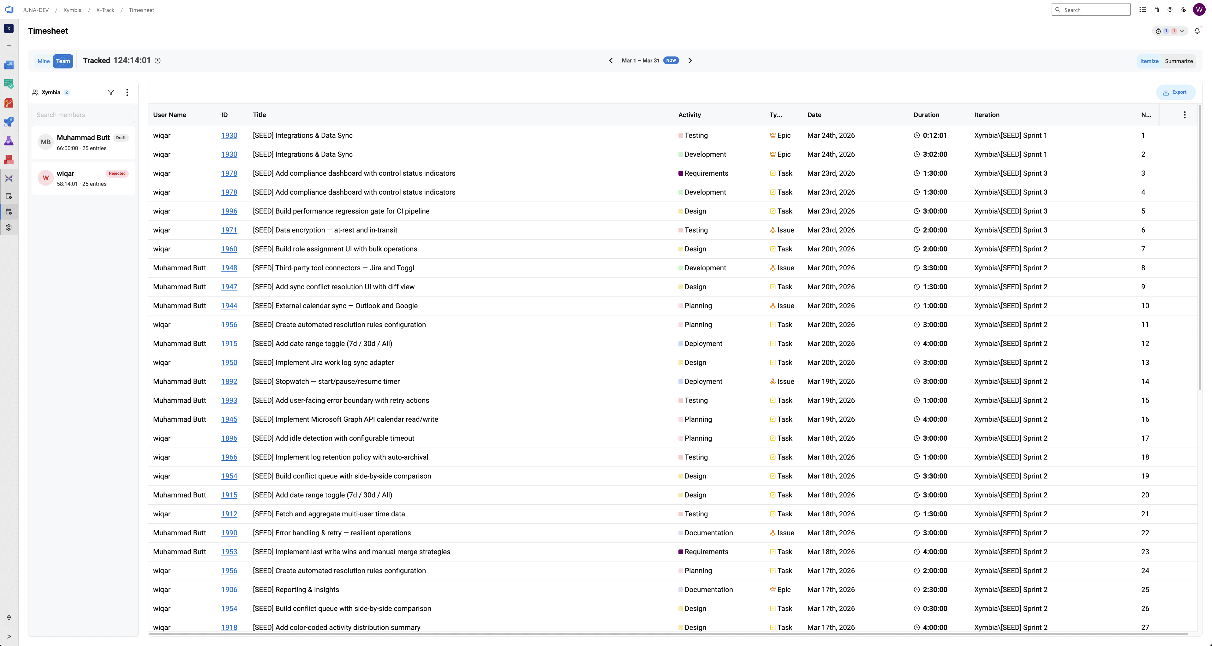Switch to Summarize view
1212x646 pixels.
click(x=1179, y=61)
